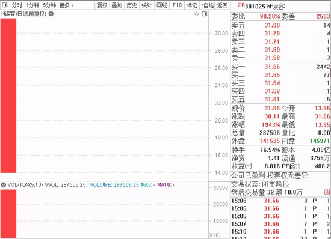This screenshot has height=239, width=331.
Task: Click the 外盘 value 141535
Action: (x=270, y=141)
